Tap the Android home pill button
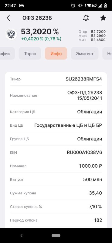This screenshot has width=112, height=243. click(x=56, y=236)
